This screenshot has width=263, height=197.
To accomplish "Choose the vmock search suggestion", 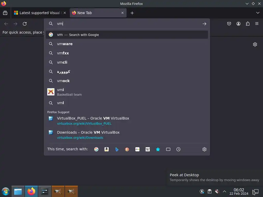I will (127, 81).
